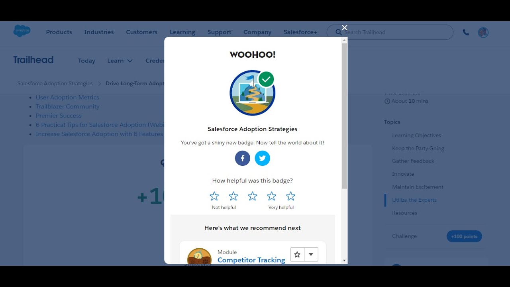The width and height of the screenshot is (510, 287).
Task: Close the WOOHOO badge dialog
Action: coord(345,28)
